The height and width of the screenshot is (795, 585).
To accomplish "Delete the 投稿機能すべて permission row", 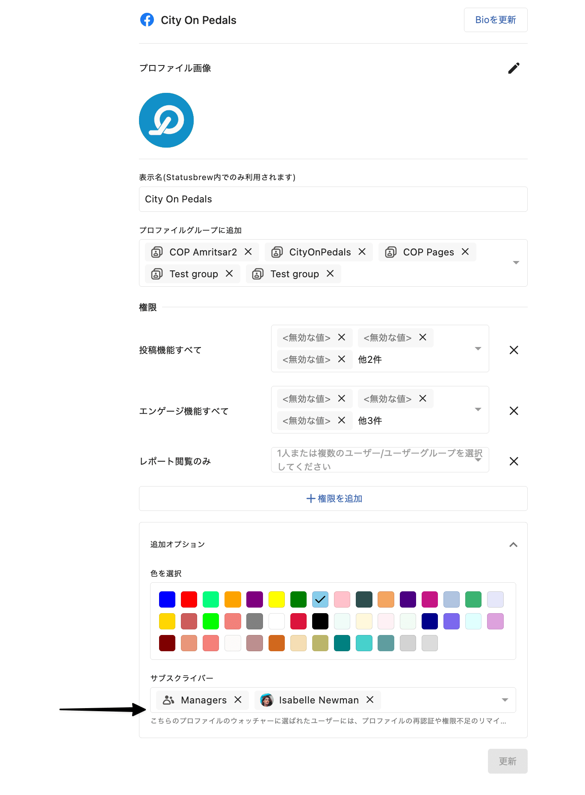I will tap(514, 350).
